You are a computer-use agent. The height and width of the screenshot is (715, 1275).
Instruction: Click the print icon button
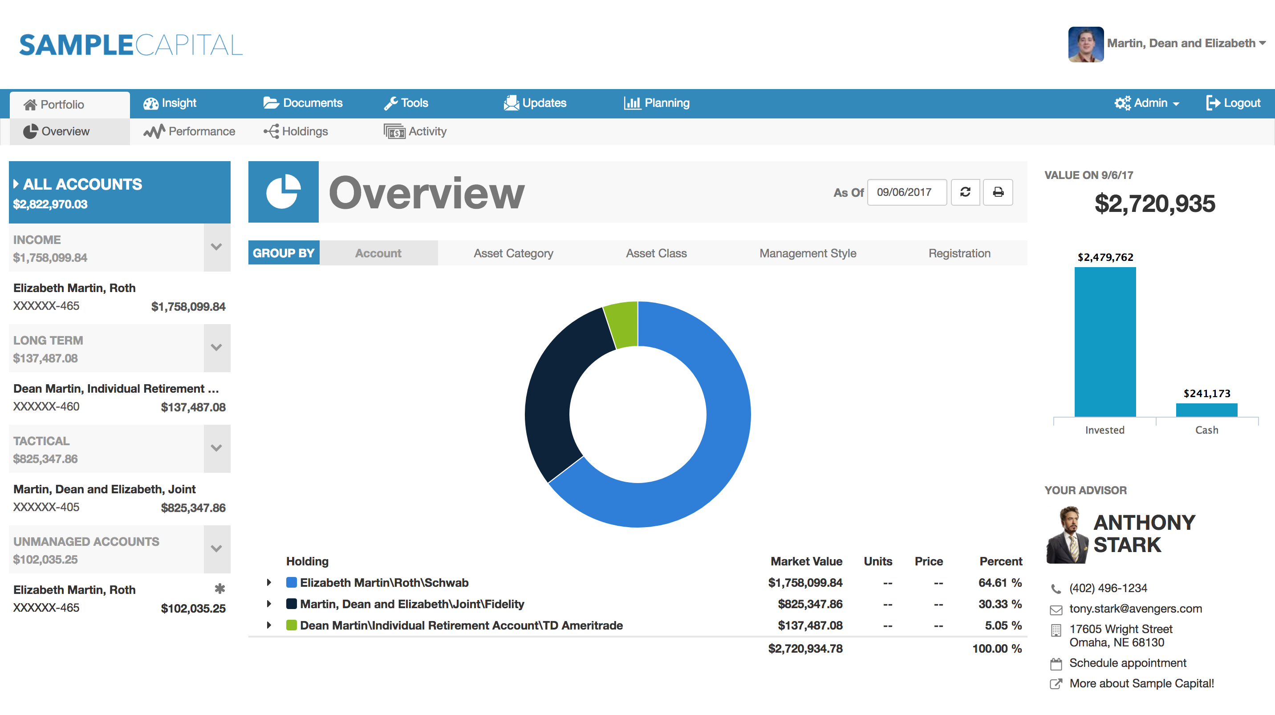pos(997,192)
